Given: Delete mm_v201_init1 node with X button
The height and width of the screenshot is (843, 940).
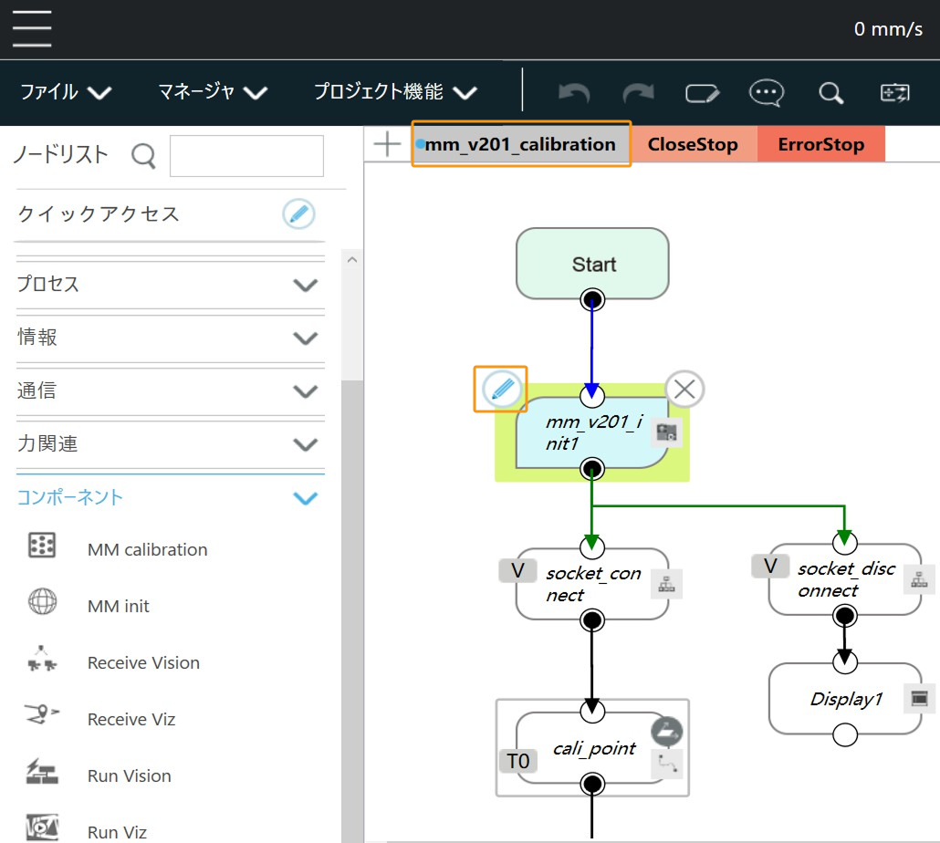Looking at the screenshot, I should pyautogui.click(x=684, y=390).
